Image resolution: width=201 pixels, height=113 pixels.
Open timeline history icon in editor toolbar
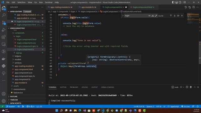click(186, 7)
